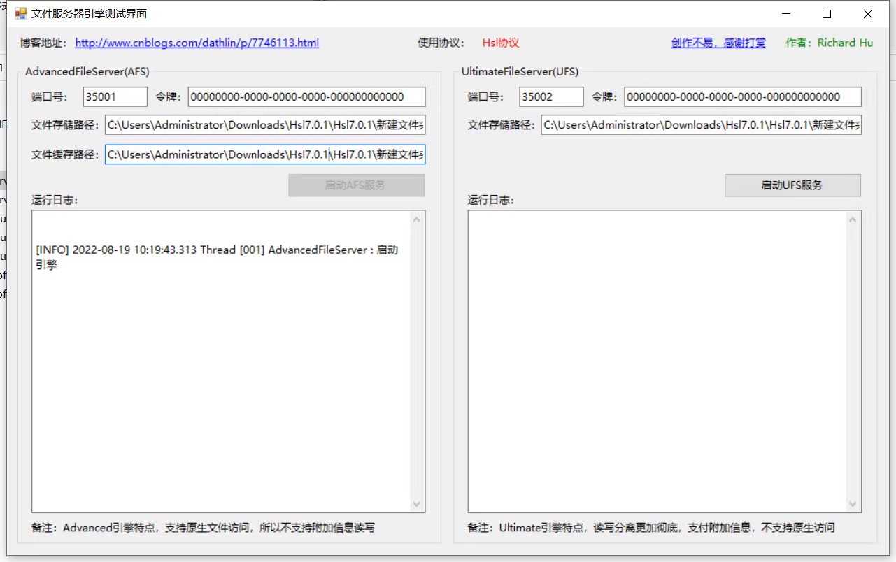
Task: Click the 创作不易，感谢打赏 donation link
Action: pos(718,43)
